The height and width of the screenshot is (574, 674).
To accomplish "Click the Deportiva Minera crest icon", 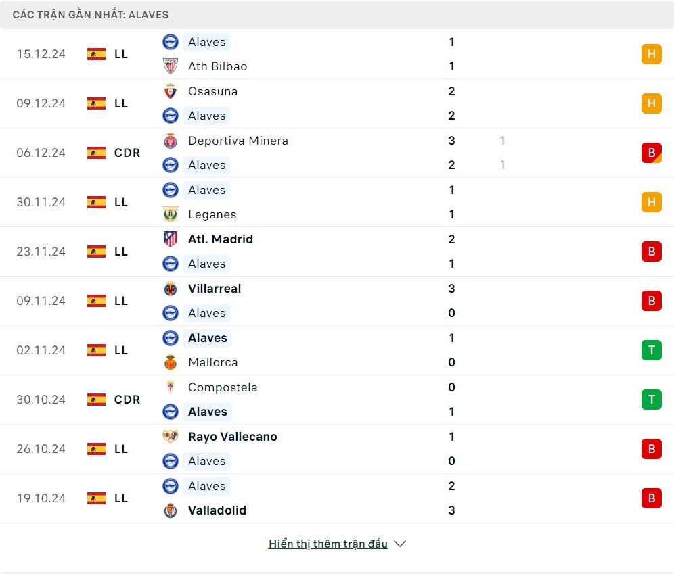I will tap(171, 141).
